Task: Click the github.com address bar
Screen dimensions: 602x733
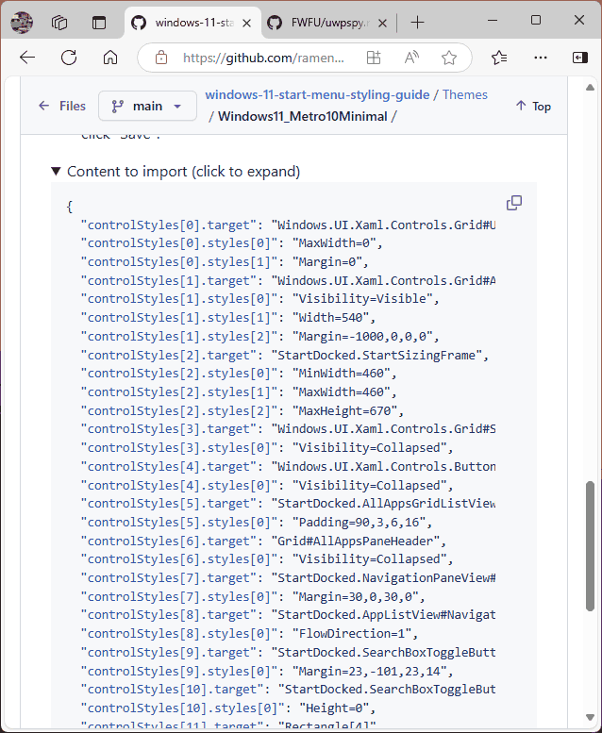Action: pyautogui.click(x=263, y=58)
